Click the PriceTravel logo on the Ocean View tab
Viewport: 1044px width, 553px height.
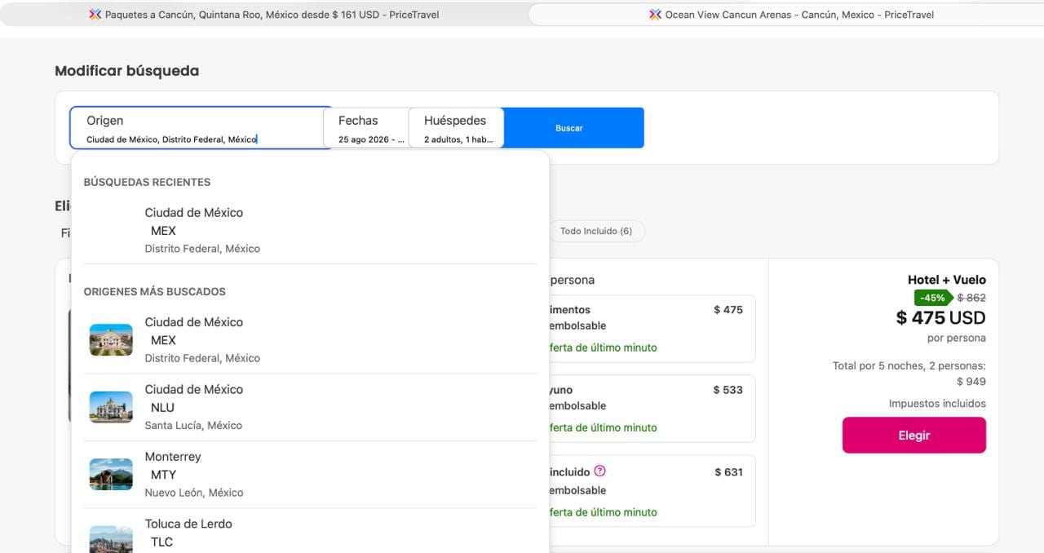(x=655, y=14)
